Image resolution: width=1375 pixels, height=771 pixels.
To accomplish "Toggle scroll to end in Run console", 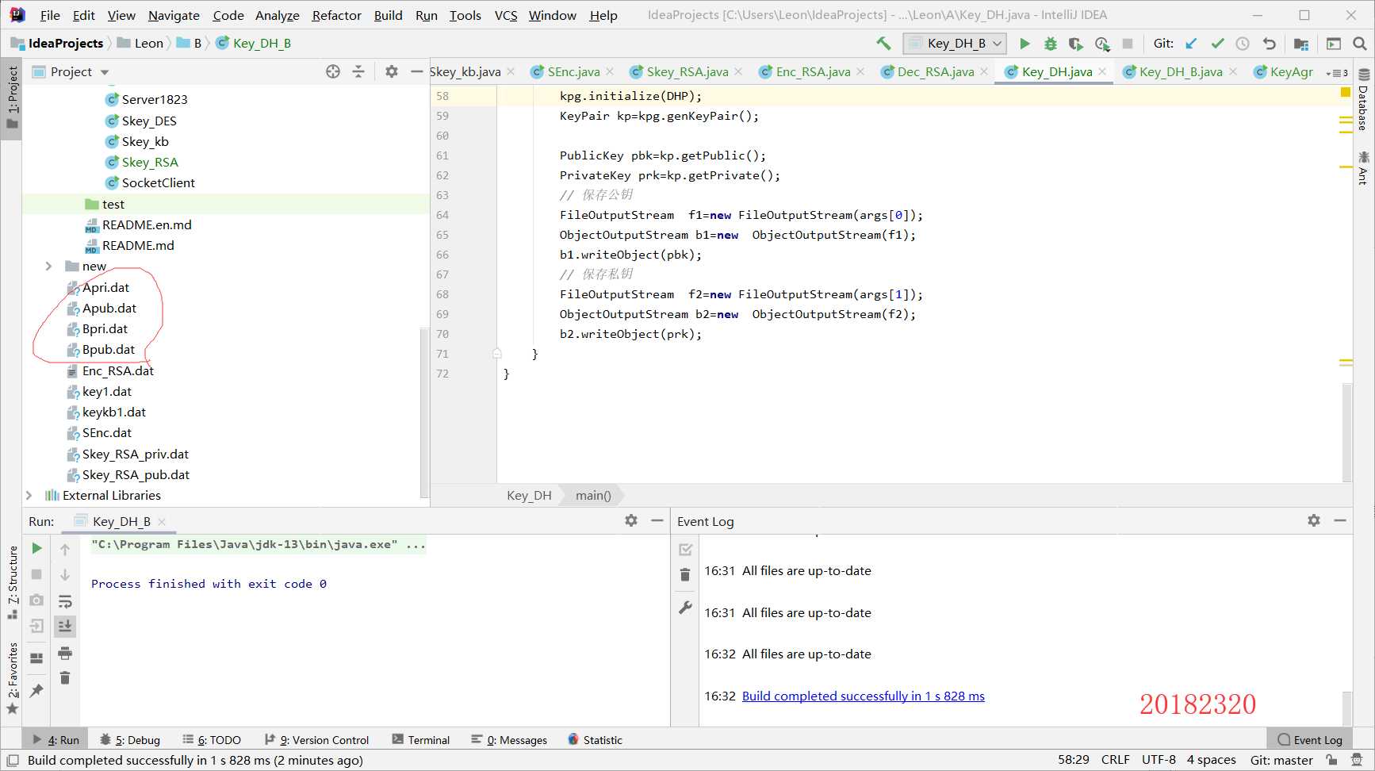I will pyautogui.click(x=65, y=626).
